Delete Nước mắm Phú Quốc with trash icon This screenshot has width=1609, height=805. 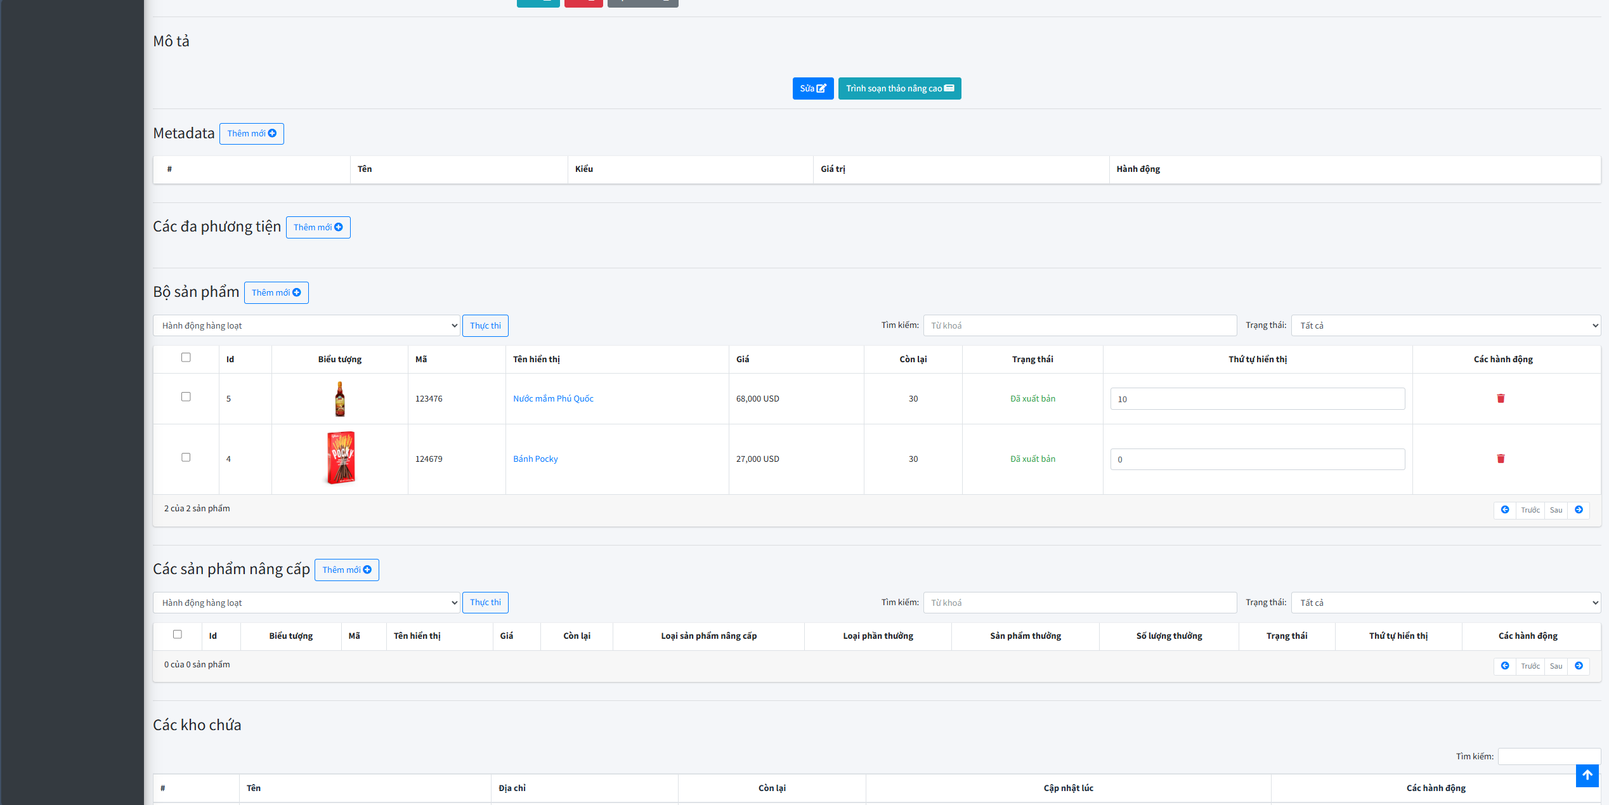pos(1501,398)
